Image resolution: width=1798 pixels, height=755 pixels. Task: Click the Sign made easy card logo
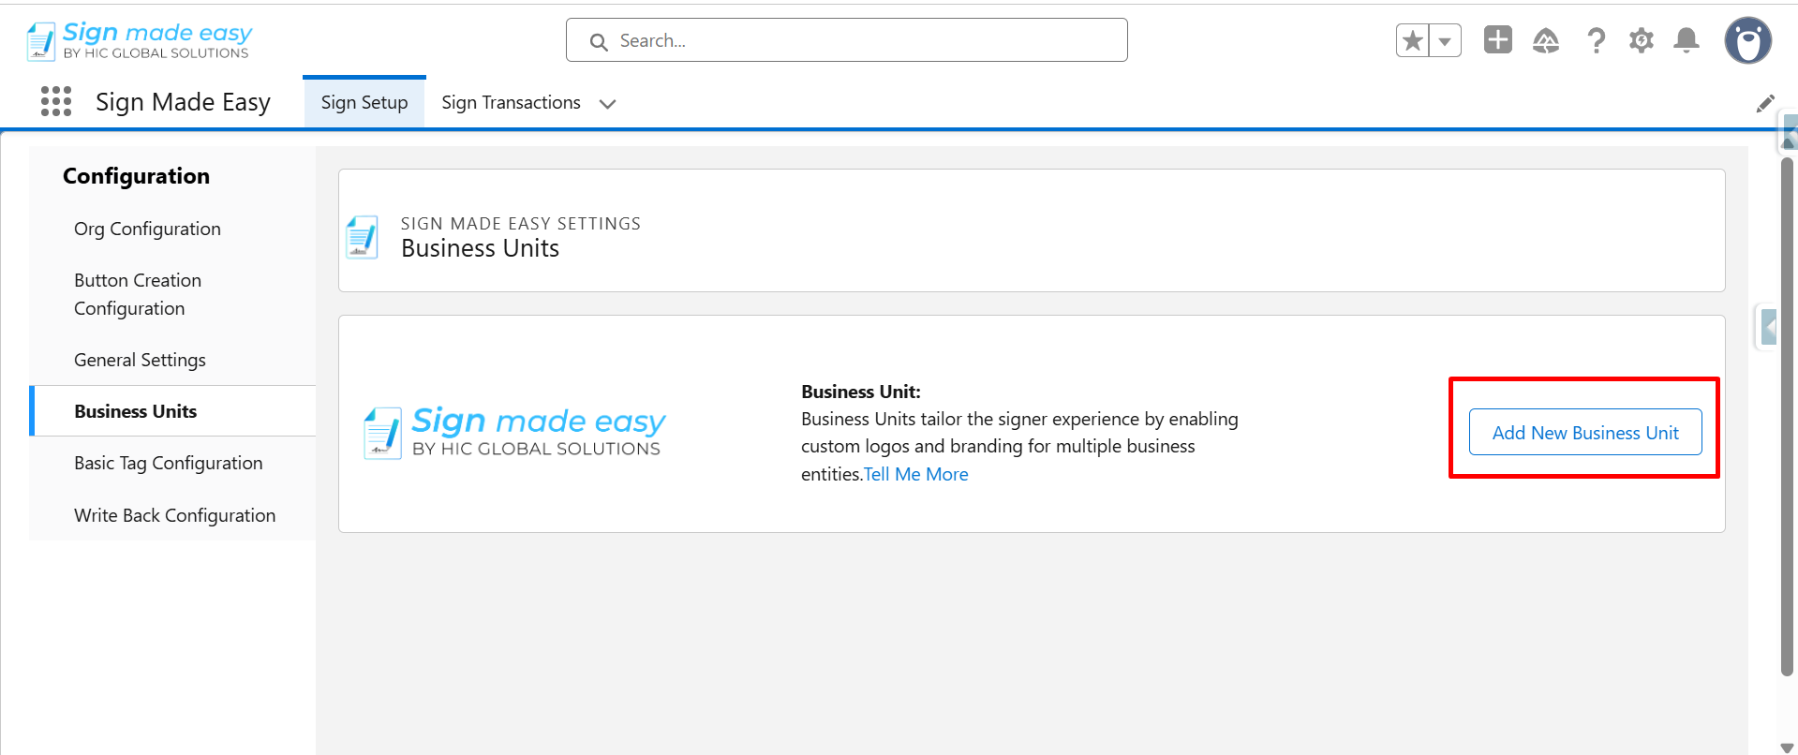coord(514,432)
